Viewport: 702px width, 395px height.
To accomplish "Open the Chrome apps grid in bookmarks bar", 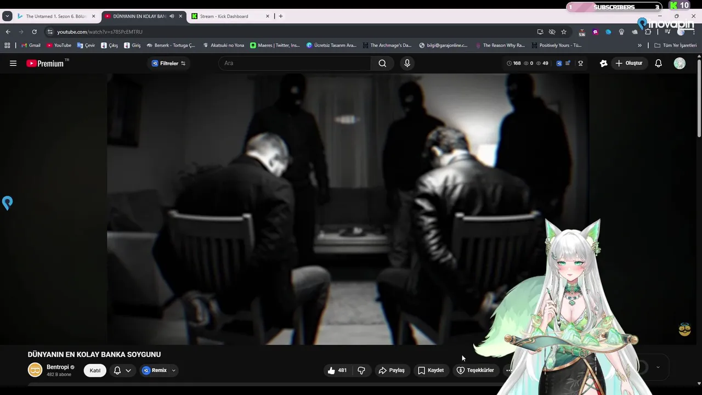I will [x=7, y=46].
